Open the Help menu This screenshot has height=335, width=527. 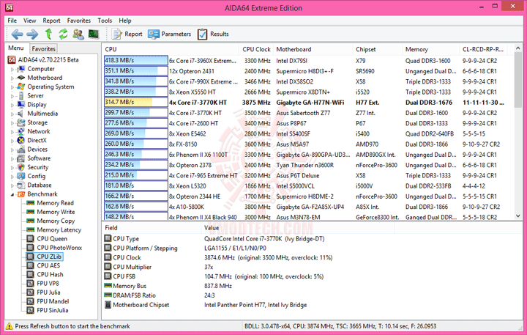click(x=125, y=21)
